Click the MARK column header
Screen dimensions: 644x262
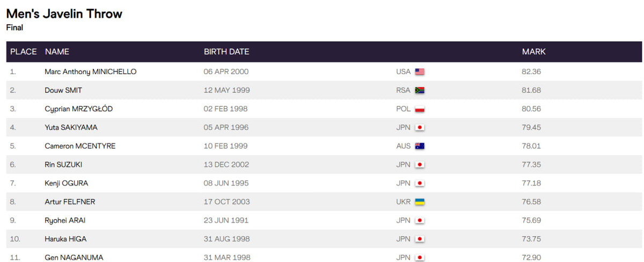coord(533,52)
